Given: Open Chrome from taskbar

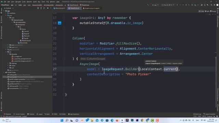Looking at the screenshot, I should [x=142, y=120].
